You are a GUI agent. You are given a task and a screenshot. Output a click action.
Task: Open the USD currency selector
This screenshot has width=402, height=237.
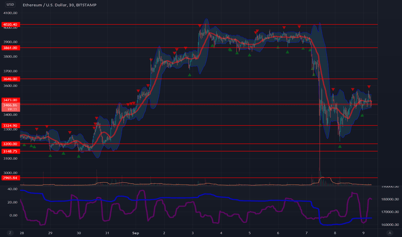(10, 4)
